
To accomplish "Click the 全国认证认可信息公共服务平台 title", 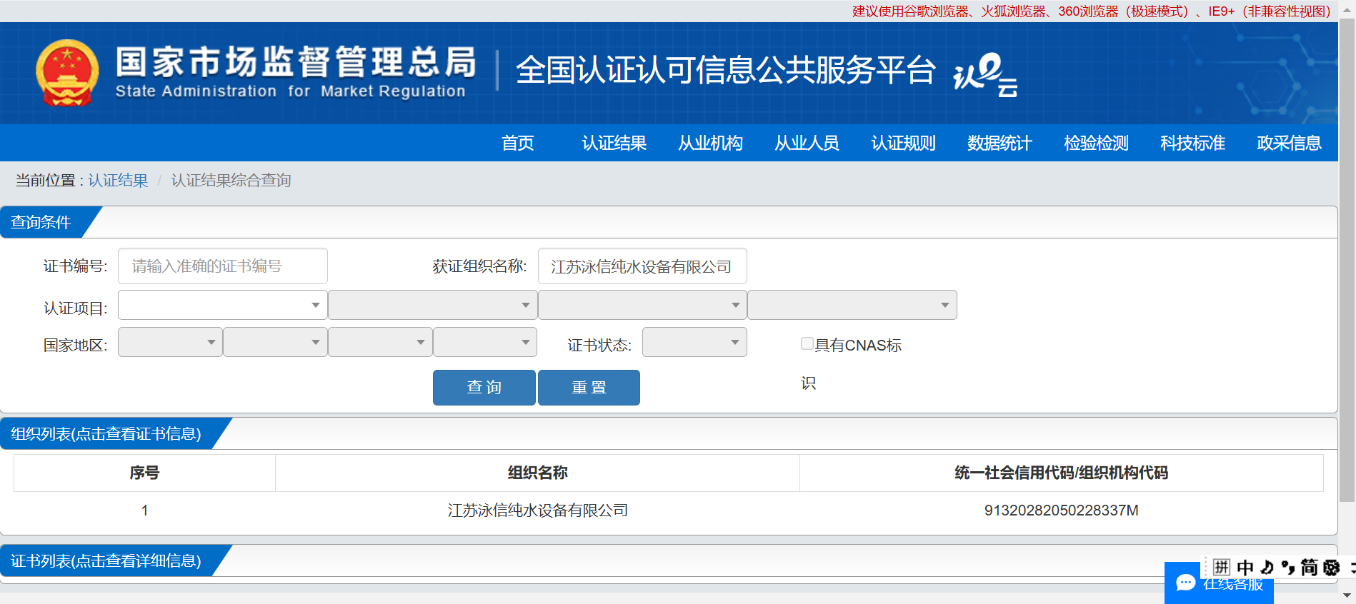I will [726, 70].
